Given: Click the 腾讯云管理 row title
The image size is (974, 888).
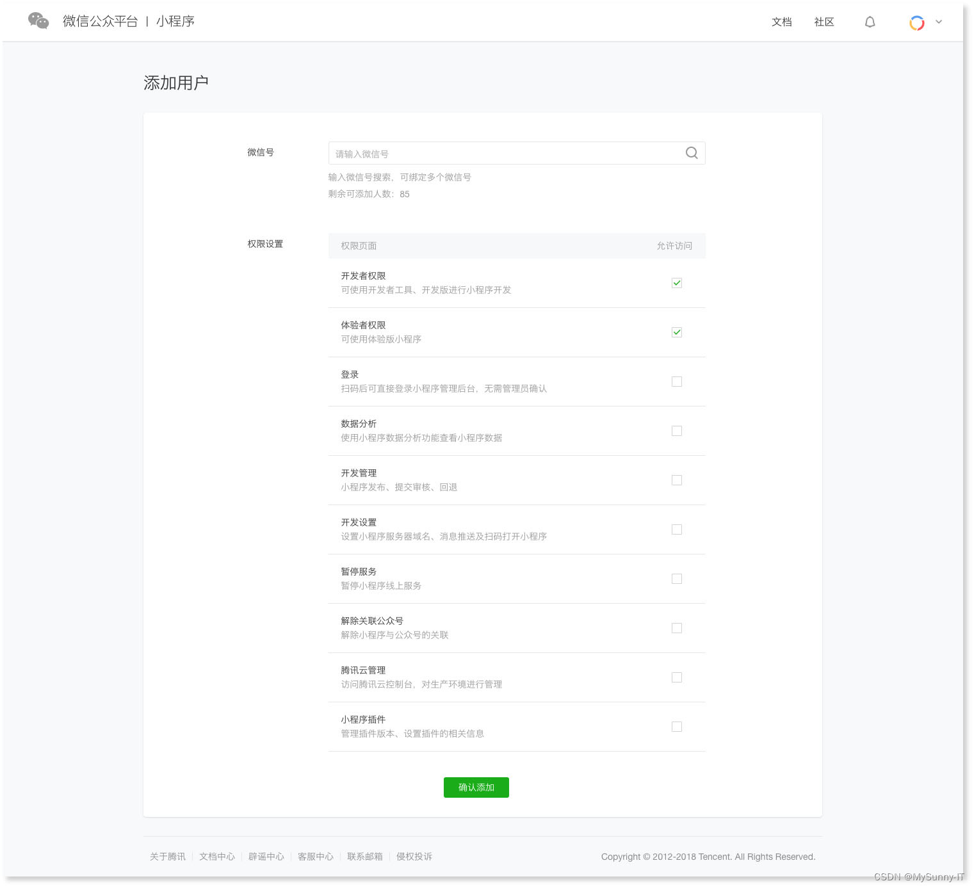Looking at the screenshot, I should (x=363, y=670).
